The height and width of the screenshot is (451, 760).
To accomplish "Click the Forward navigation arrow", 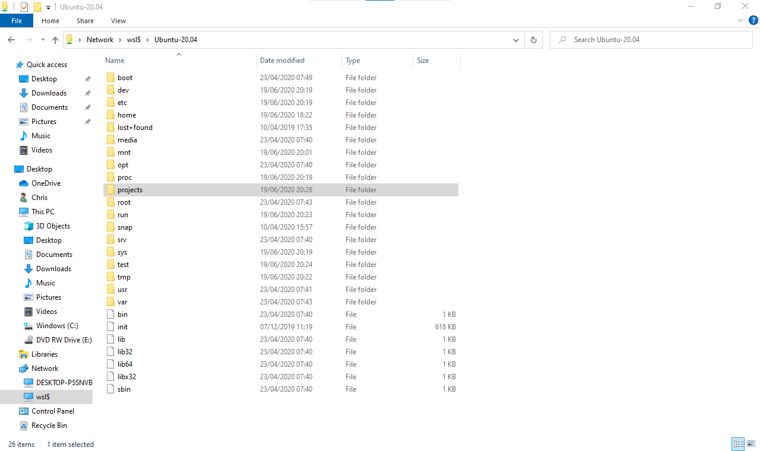I will click(28, 40).
